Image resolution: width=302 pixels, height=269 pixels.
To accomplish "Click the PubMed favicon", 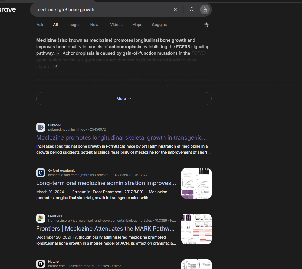I will pos(41,127).
